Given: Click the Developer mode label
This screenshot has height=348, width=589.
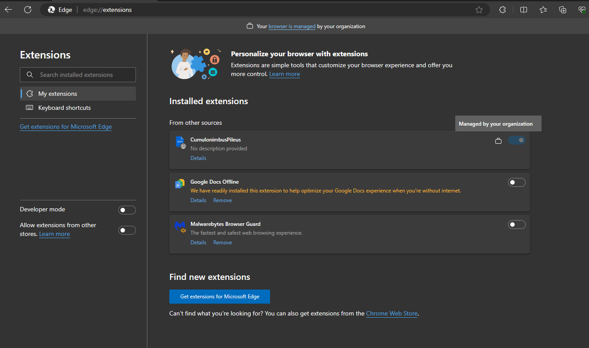Looking at the screenshot, I should [42, 210].
